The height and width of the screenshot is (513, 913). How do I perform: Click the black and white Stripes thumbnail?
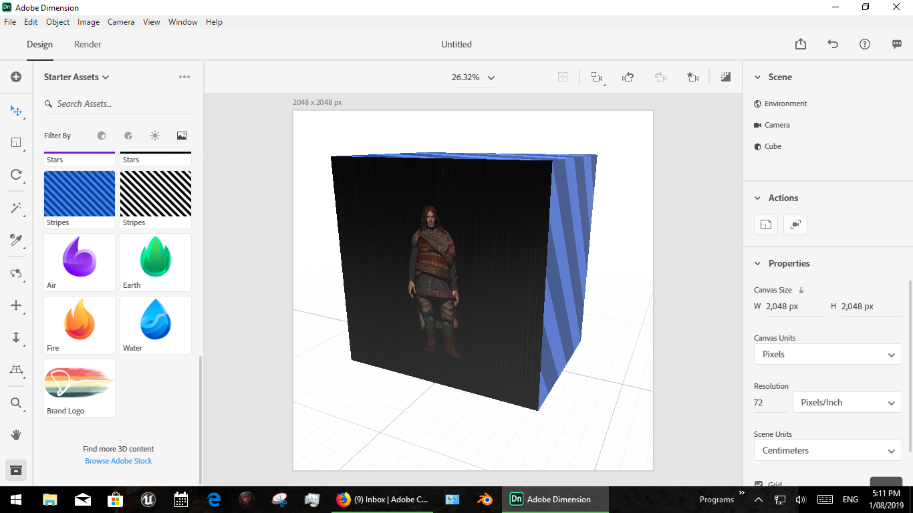pyautogui.click(x=156, y=194)
